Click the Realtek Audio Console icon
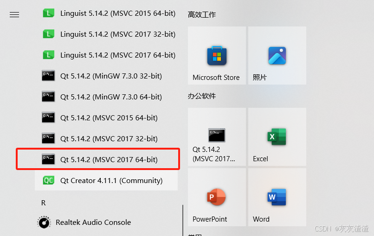The width and height of the screenshot is (374, 236). [44, 223]
